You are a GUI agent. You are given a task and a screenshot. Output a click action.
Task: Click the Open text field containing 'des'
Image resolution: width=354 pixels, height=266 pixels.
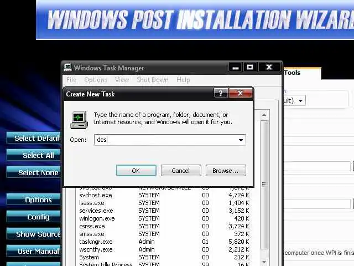pos(170,140)
